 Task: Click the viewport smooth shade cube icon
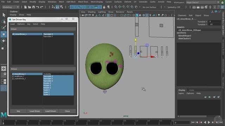tap(137, 15)
